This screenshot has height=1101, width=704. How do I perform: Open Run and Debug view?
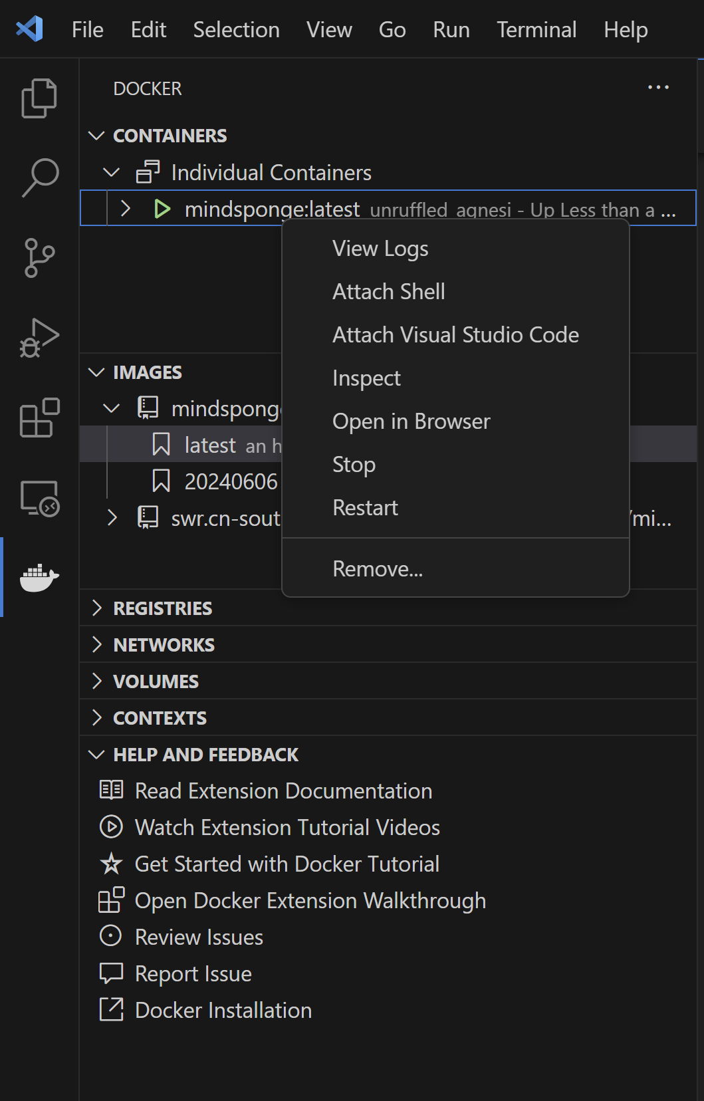[x=39, y=338]
